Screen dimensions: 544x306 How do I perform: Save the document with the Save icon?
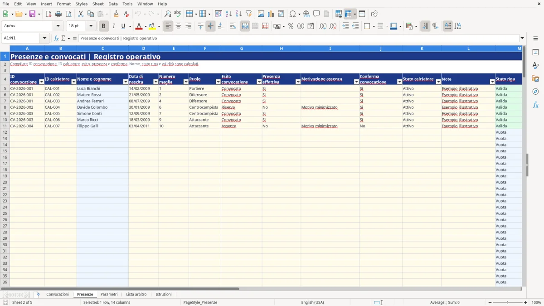tap(32, 14)
